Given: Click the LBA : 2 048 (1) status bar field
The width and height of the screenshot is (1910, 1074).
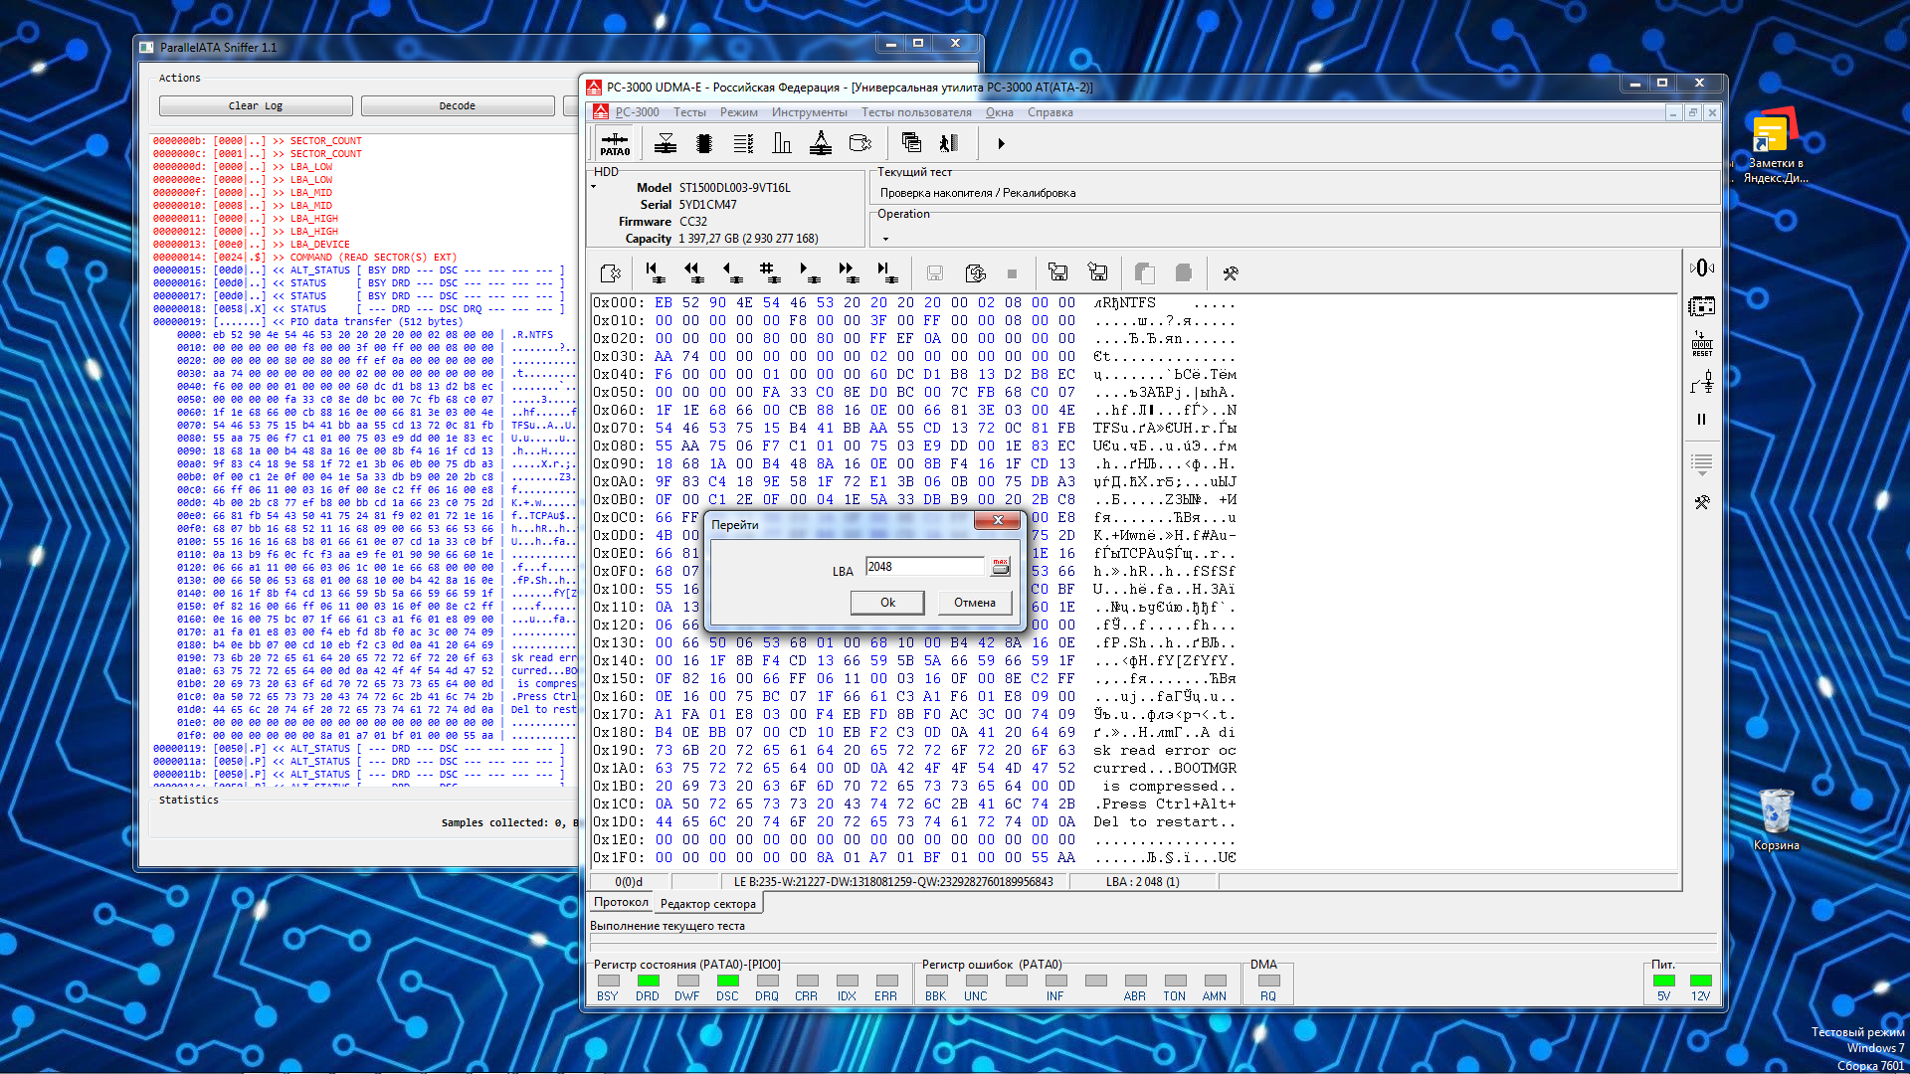Looking at the screenshot, I should [x=1143, y=882].
